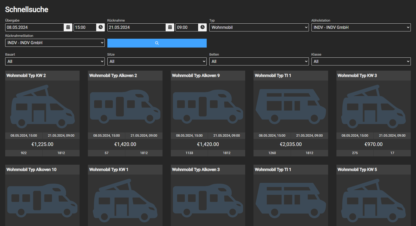Open the Wohnmobil Typ KW 5 card title
The image size is (416, 226).
(x=357, y=170)
